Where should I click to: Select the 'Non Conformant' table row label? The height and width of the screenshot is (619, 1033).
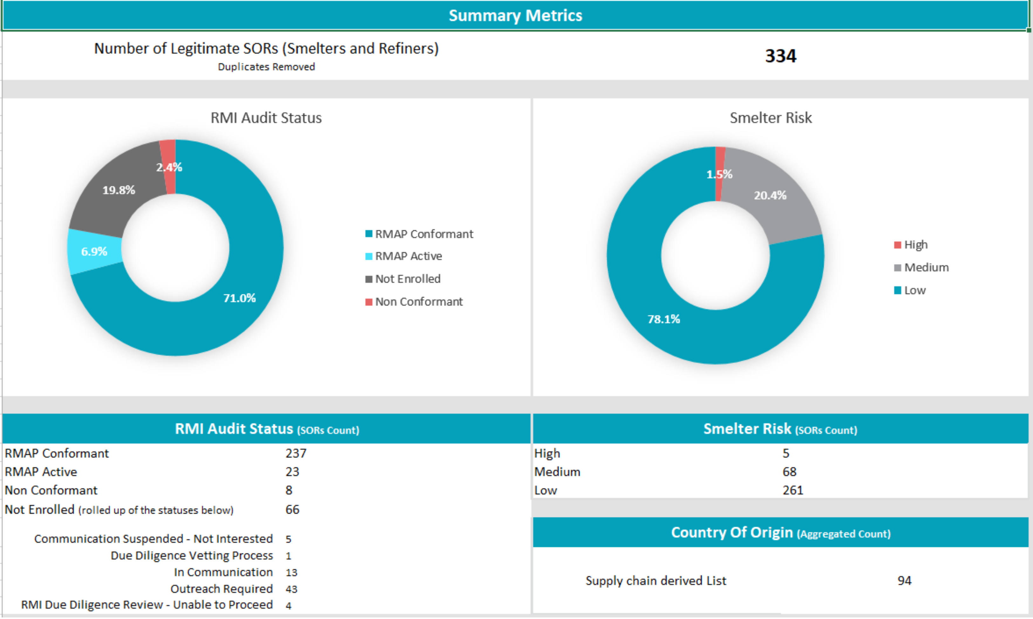point(51,490)
